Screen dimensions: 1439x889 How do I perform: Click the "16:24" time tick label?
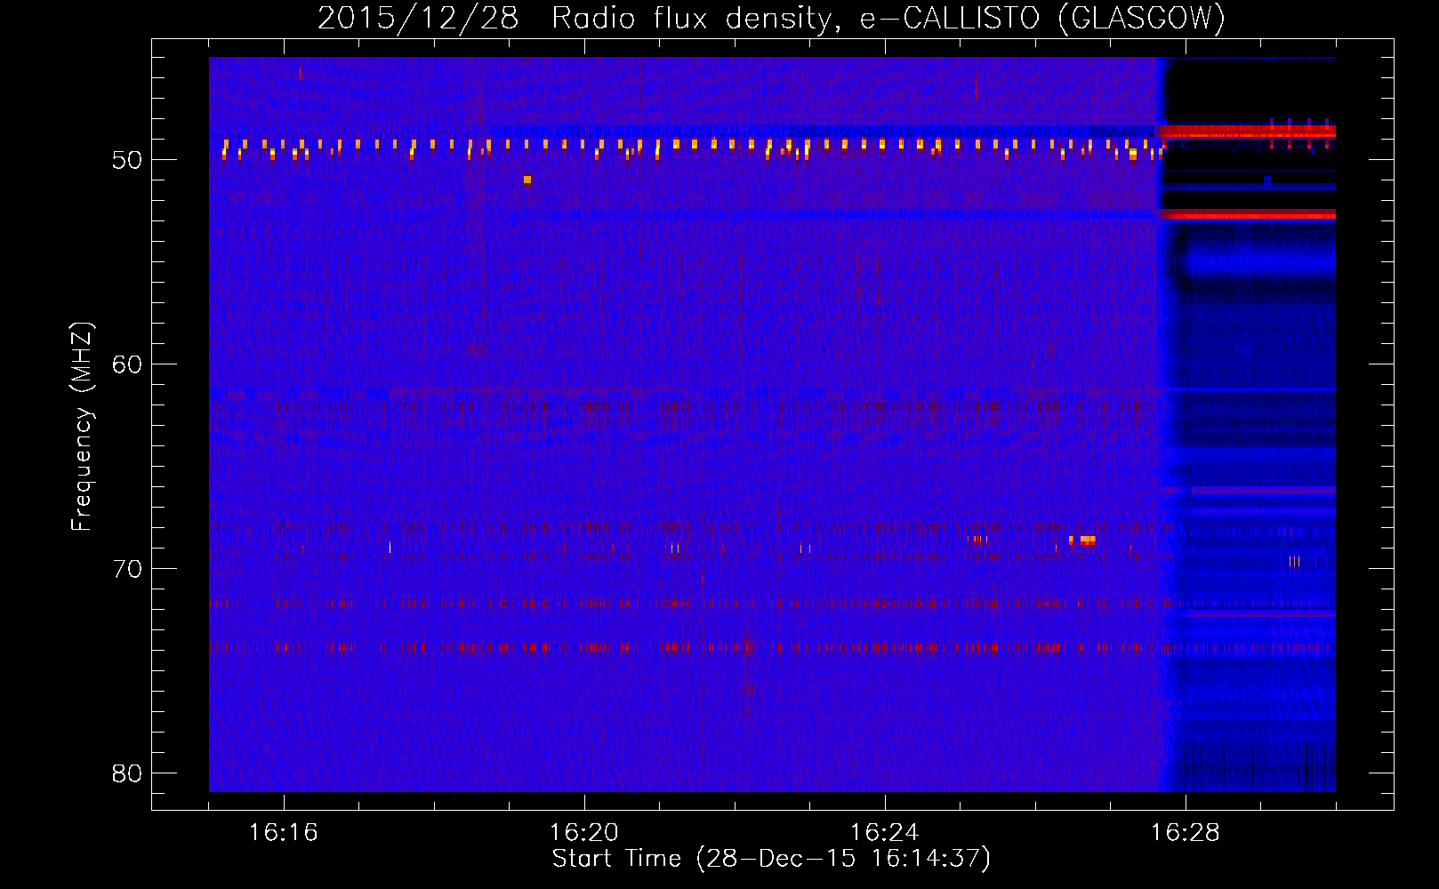[885, 833]
